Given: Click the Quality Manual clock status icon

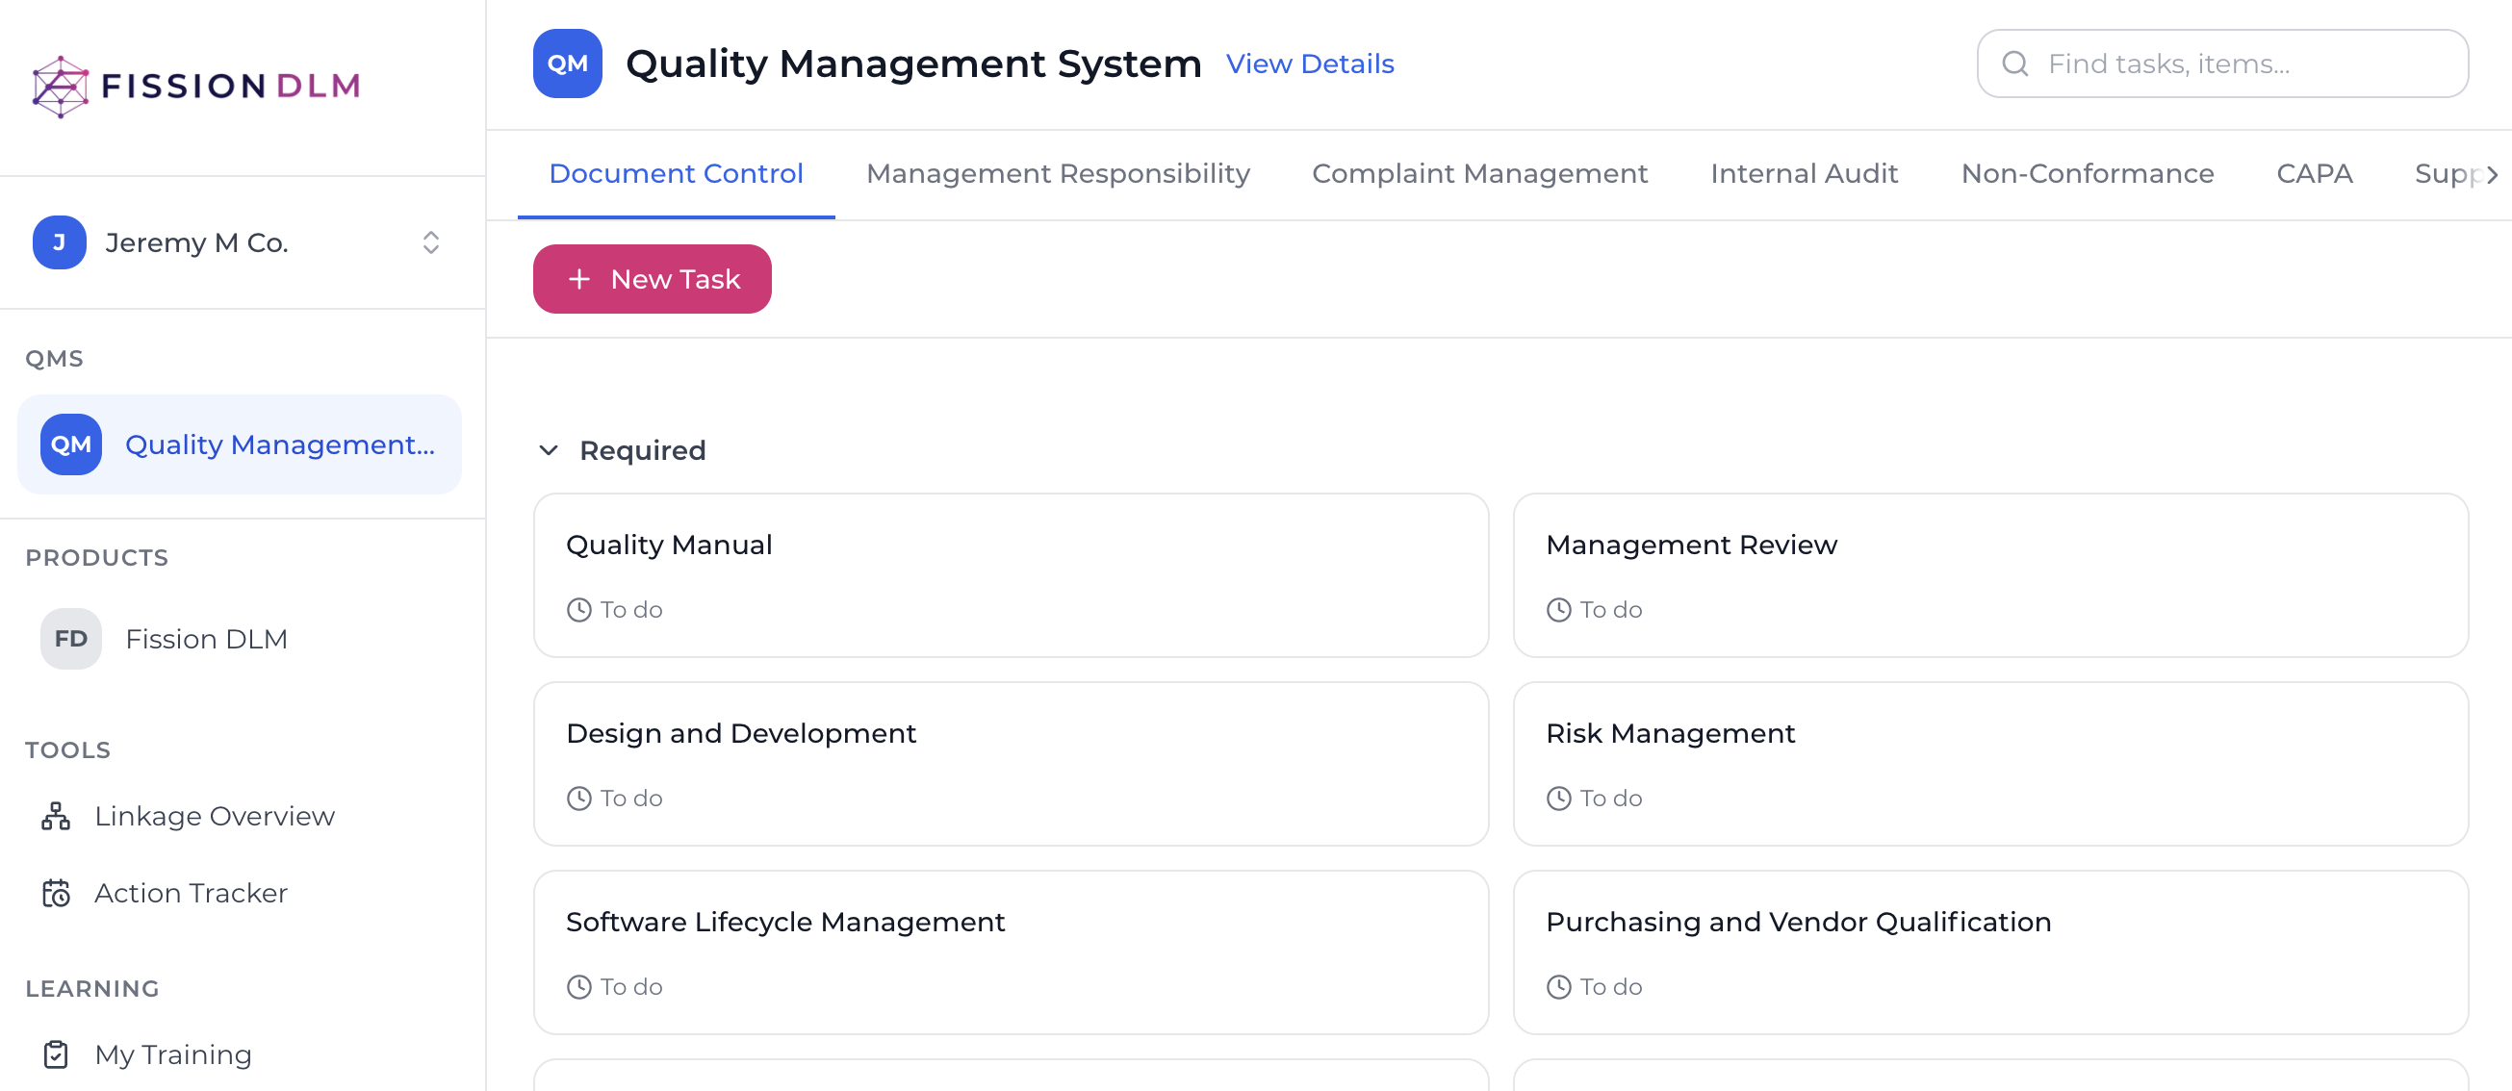Looking at the screenshot, I should click(578, 609).
